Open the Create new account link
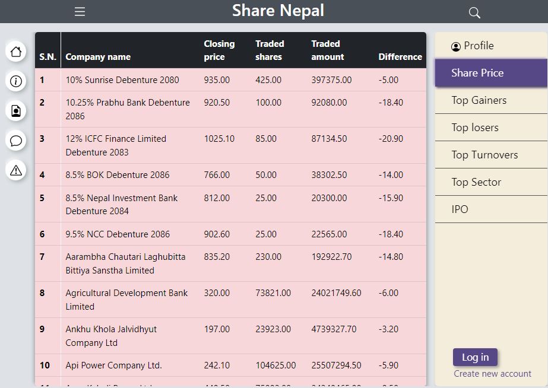 point(492,373)
